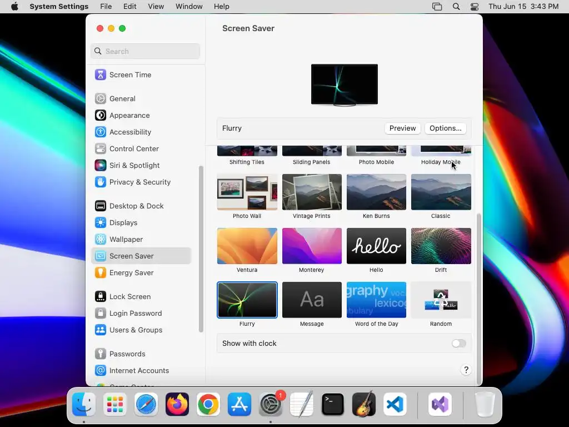The height and width of the screenshot is (427, 569).
Task: Click System Settings icon in Dock
Action: pyautogui.click(x=271, y=404)
